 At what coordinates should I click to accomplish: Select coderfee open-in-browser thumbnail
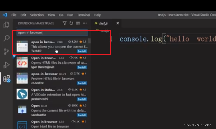click(22, 78)
